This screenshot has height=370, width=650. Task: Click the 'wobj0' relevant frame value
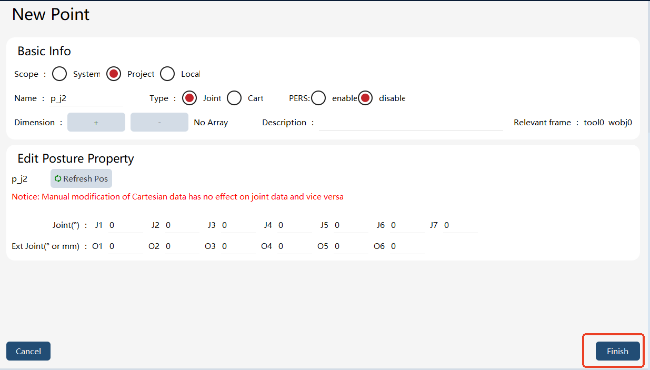pyautogui.click(x=621, y=123)
